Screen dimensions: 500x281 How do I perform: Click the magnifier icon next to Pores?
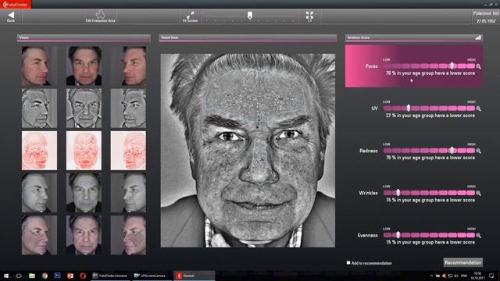[478, 66]
